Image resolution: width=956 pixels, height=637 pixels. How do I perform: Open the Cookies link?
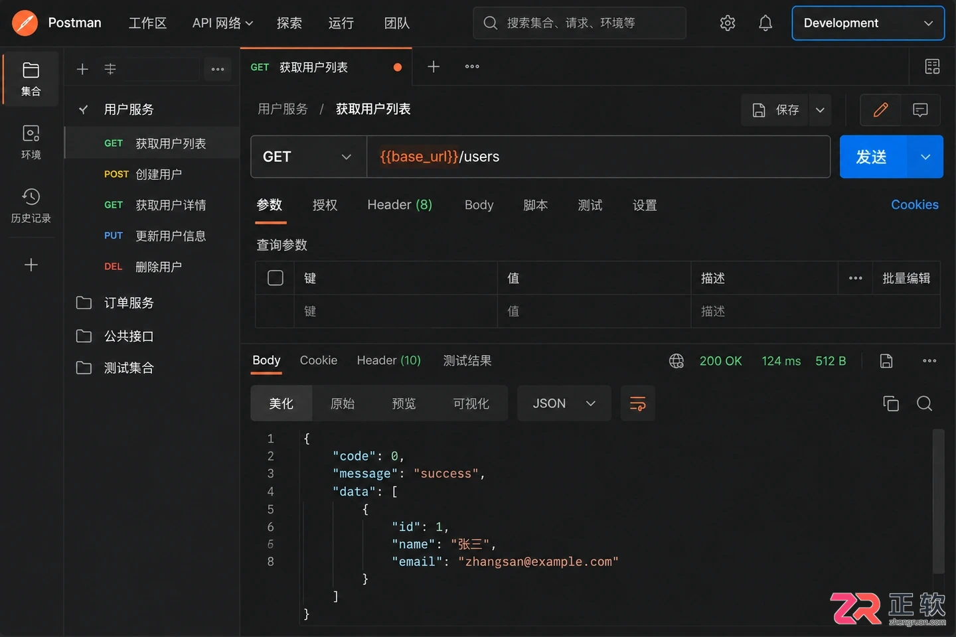(x=915, y=205)
